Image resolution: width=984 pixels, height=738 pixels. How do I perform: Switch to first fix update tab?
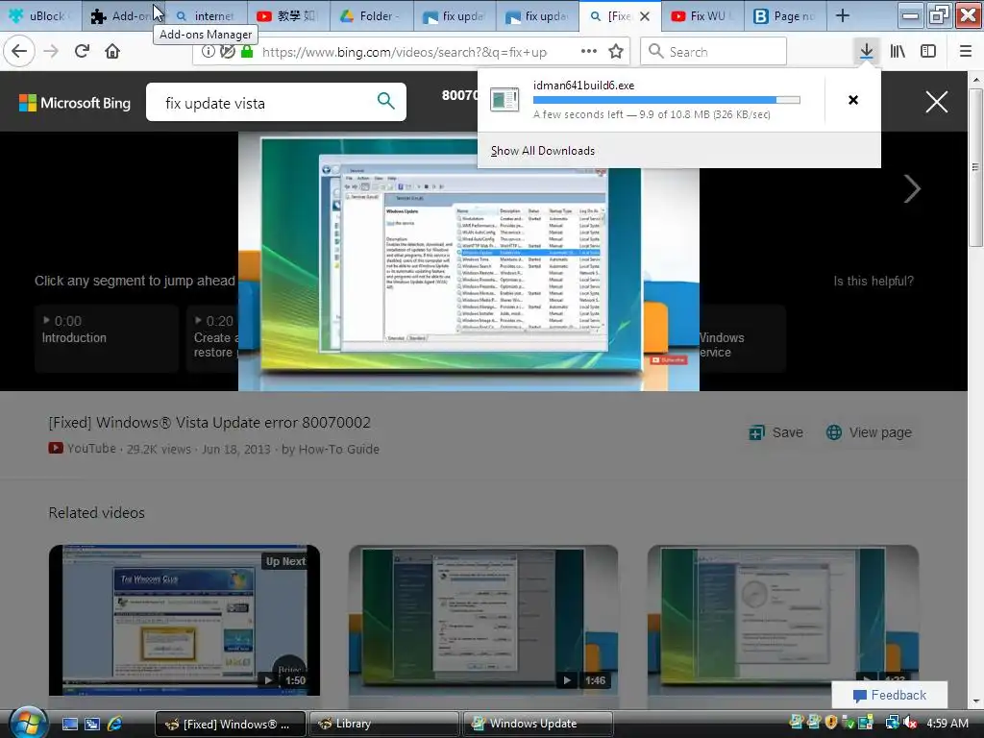point(455,15)
